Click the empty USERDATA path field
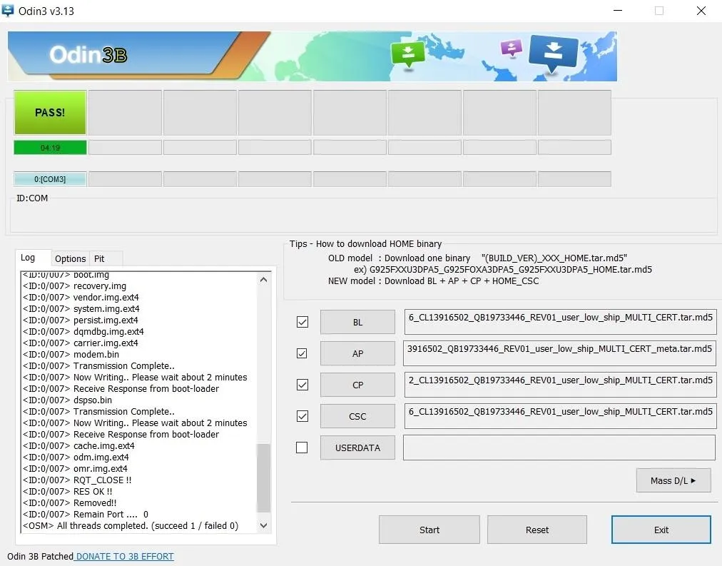This screenshot has width=722, height=566. pos(559,448)
